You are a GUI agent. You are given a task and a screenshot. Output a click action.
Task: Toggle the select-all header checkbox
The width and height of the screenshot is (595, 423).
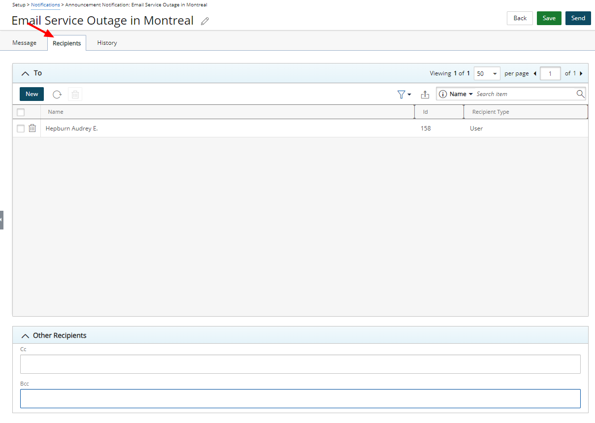tap(21, 112)
